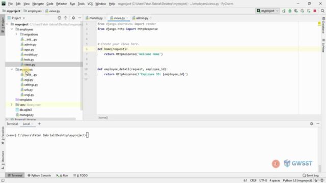The height and width of the screenshot is (183, 326).
Task: Toggle the Terminal tool window button
Action: (15, 175)
